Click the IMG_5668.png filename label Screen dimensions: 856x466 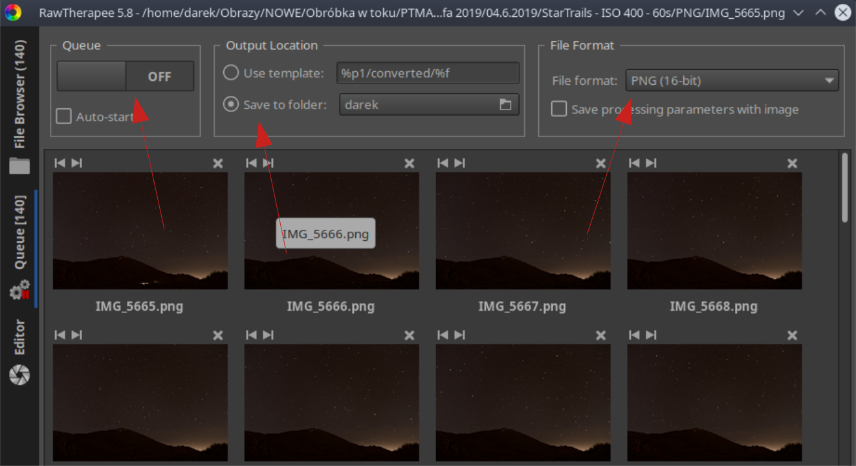(714, 307)
